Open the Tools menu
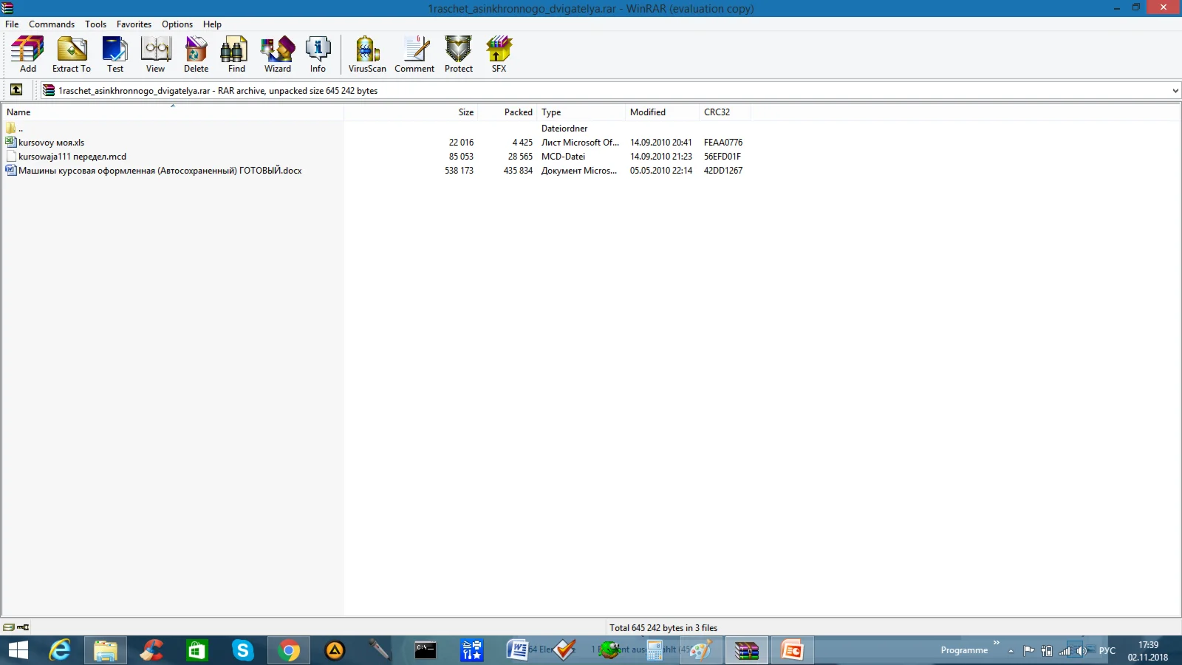Viewport: 1182px width, 665px height. (95, 24)
